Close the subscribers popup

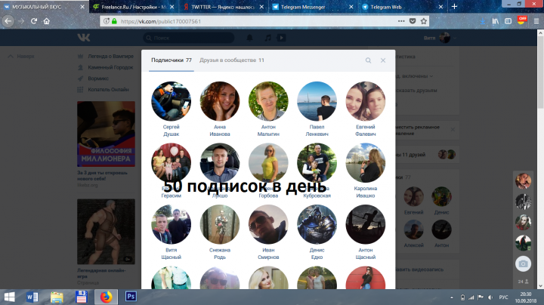click(383, 60)
